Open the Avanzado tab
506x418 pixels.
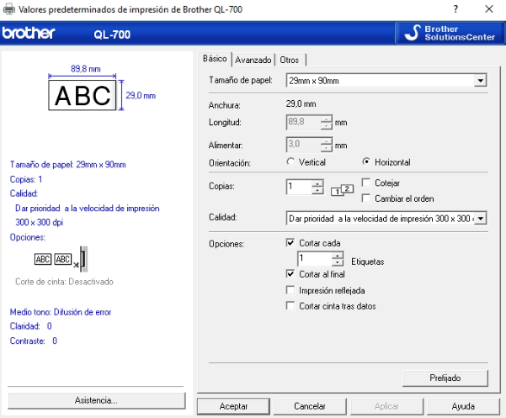point(253,60)
